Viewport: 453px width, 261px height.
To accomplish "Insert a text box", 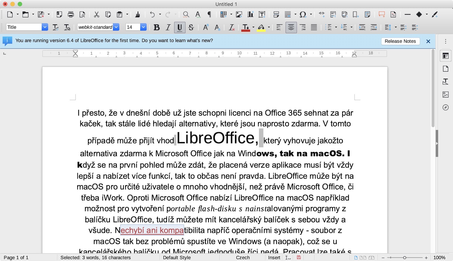I will [262, 14].
